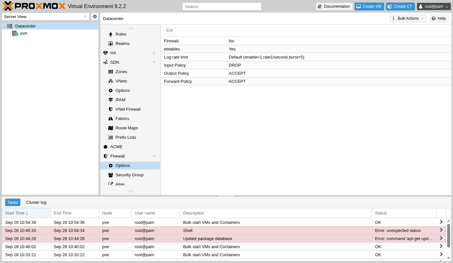Viewport: 453px width, 263px height.
Task: Sort by Status column header
Action: (x=404, y=213)
